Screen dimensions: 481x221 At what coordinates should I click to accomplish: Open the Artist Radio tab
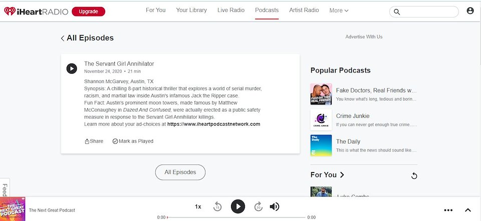(304, 10)
